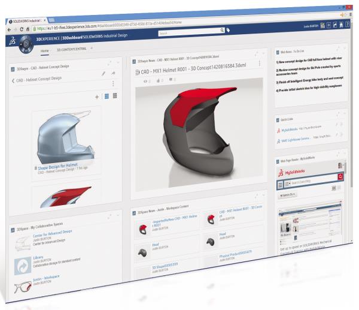Select the Home dashboard tab

[45, 51]
